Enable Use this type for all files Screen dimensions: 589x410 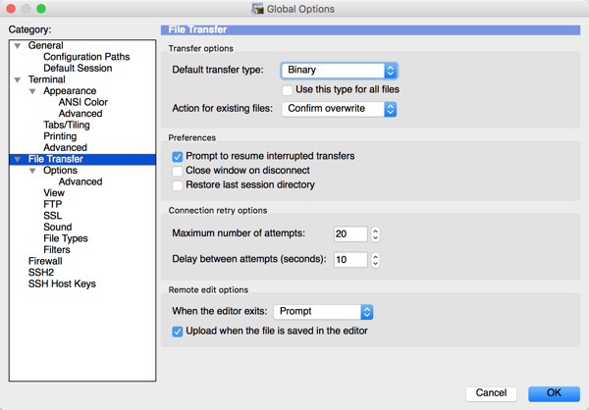[x=288, y=90]
